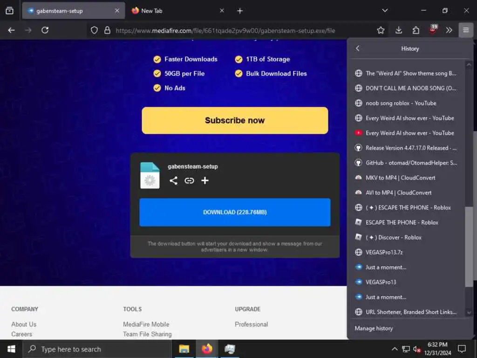Add file to account plus icon
This screenshot has height=358, width=477.
tap(205, 180)
